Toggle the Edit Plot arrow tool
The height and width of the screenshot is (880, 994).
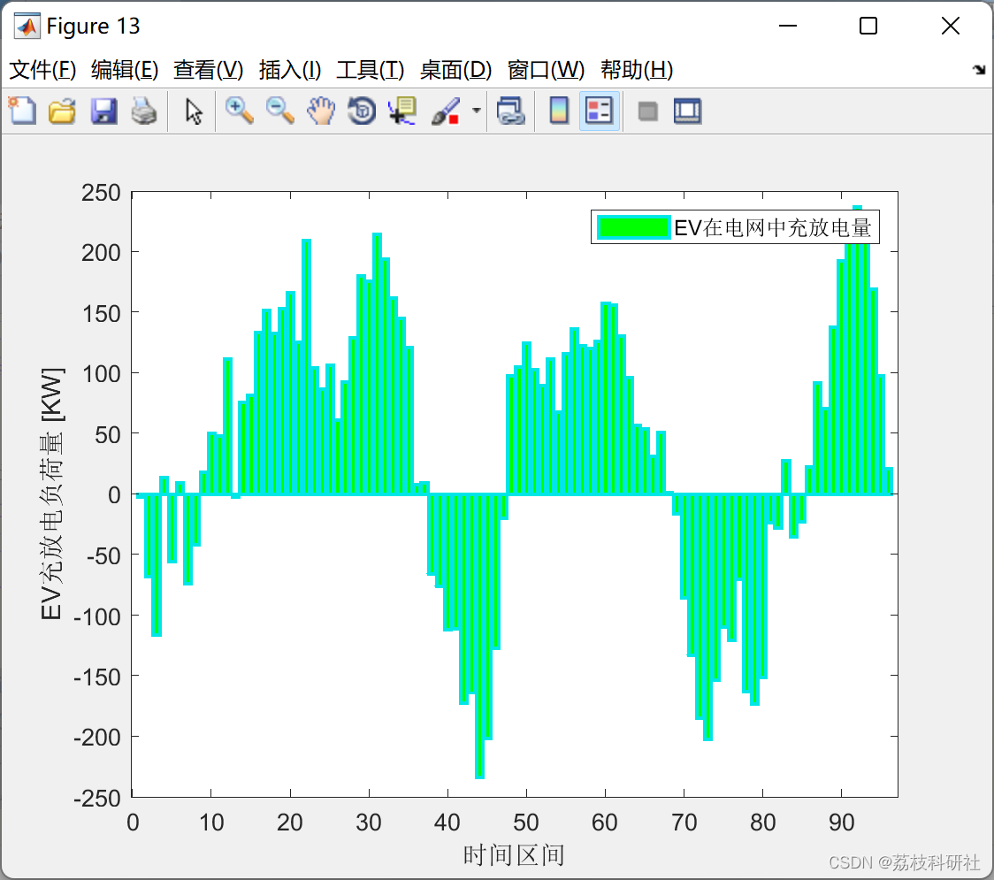pyautogui.click(x=194, y=111)
